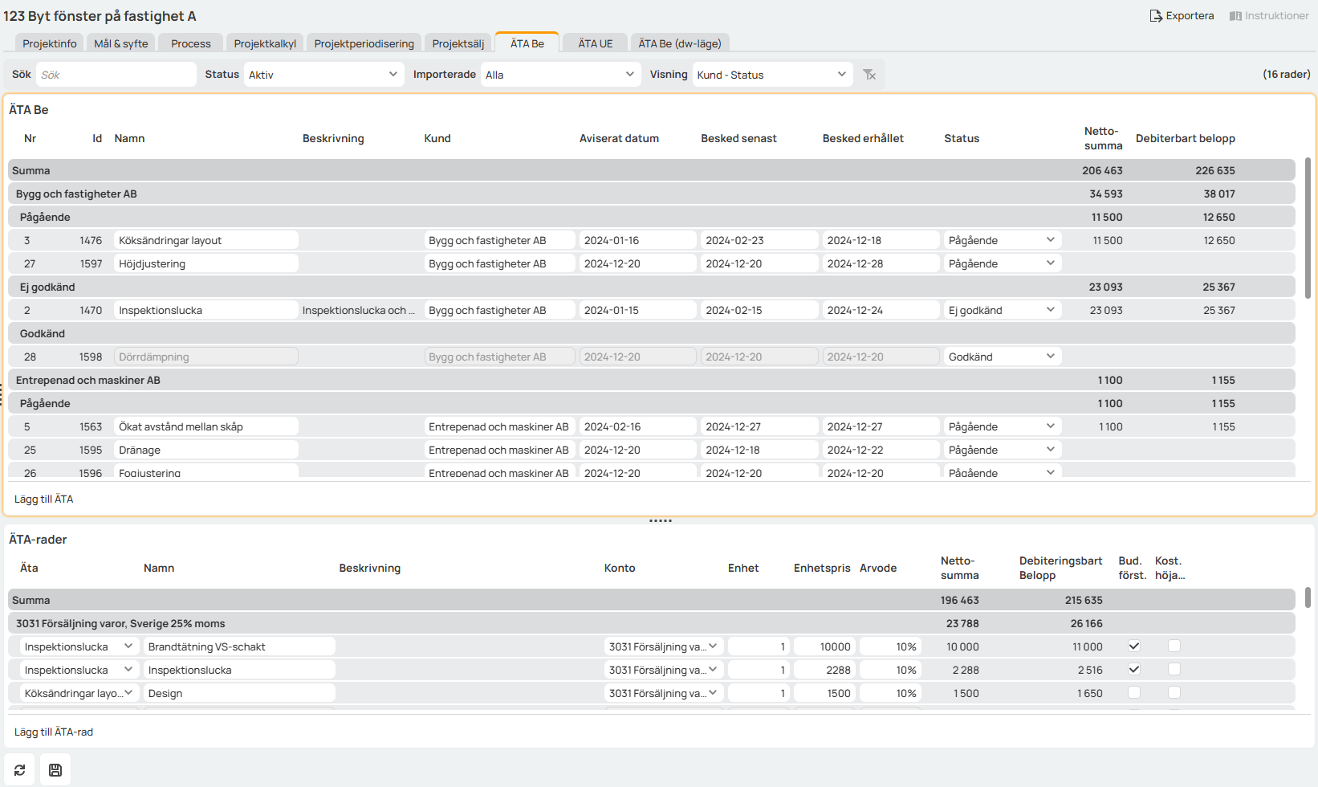
Task: Click Lägg till ÄTA-rad link
Action: [x=54, y=732]
